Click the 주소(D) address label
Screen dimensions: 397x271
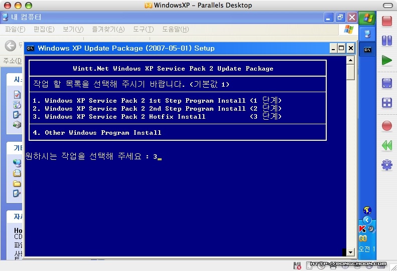12,61
